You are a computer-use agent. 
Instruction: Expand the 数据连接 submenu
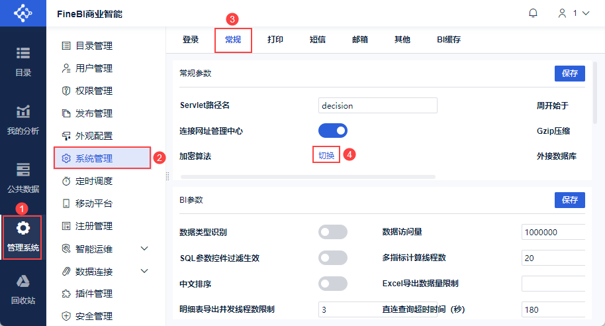pyautogui.click(x=145, y=271)
